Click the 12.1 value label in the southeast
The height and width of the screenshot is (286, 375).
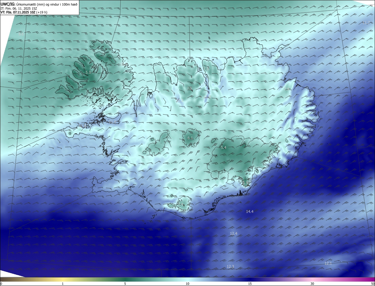tap(328, 263)
